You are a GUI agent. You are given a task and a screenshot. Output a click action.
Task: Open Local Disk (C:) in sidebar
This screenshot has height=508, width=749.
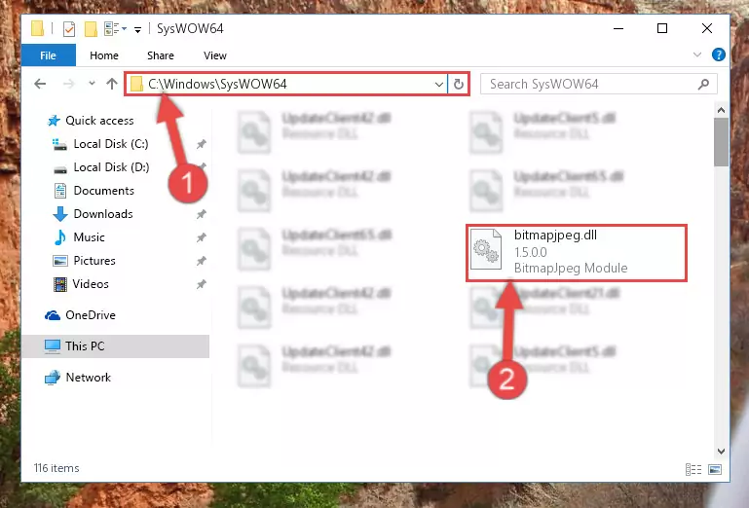pos(111,144)
